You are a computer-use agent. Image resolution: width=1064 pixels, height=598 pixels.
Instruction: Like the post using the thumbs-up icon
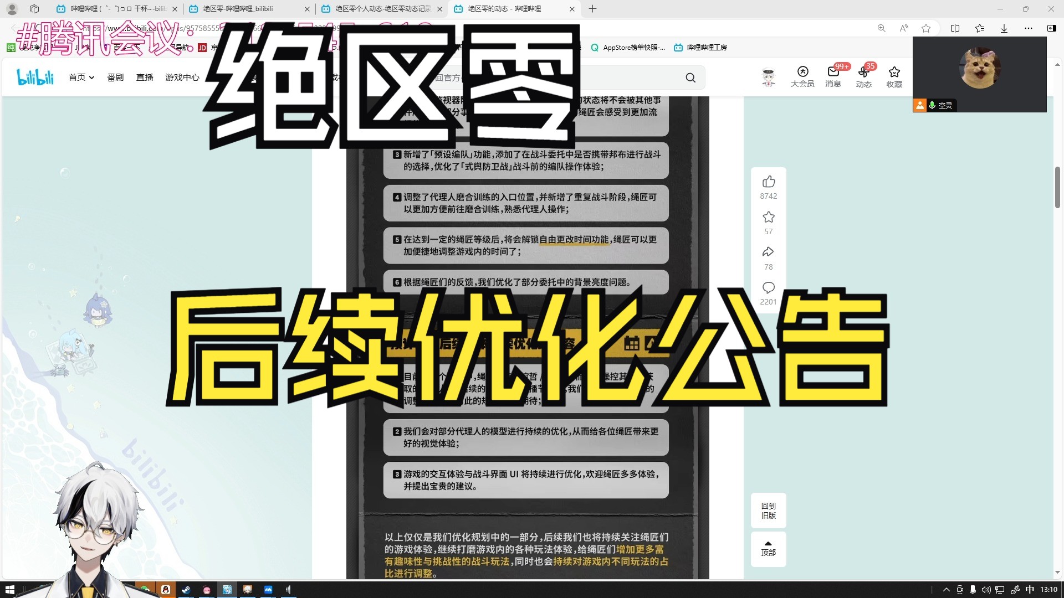768,182
